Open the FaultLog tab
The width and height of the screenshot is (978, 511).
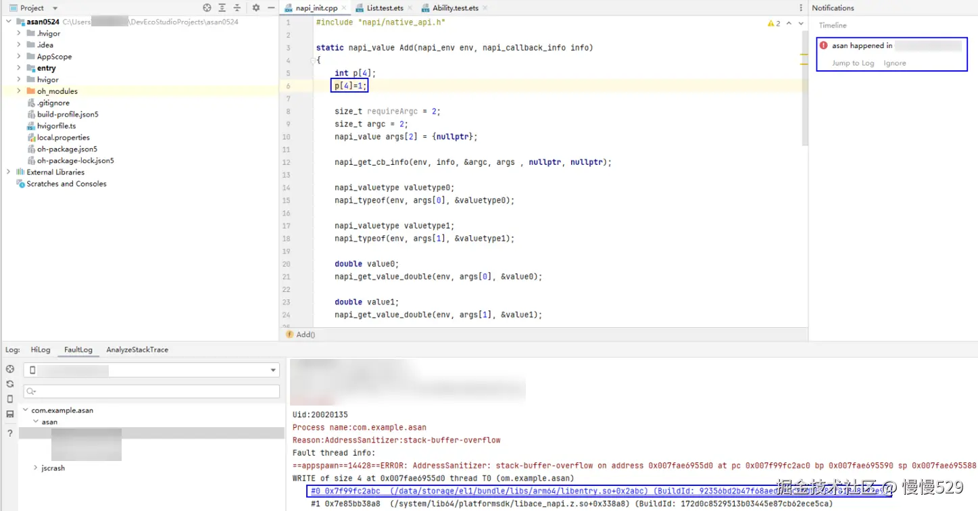(x=78, y=349)
